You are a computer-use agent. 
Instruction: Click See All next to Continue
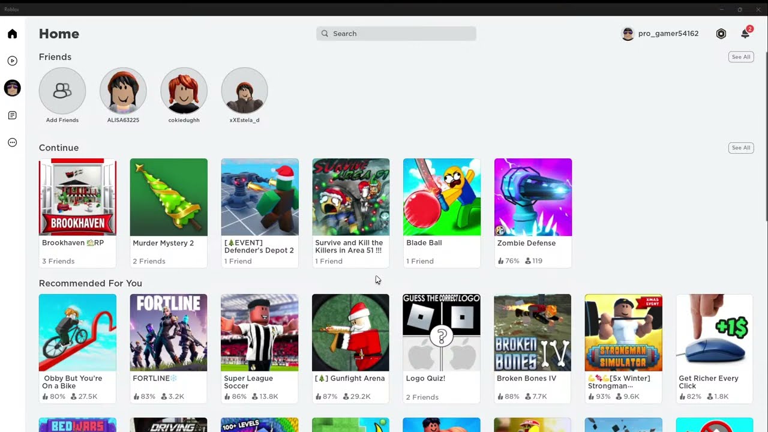740,148
